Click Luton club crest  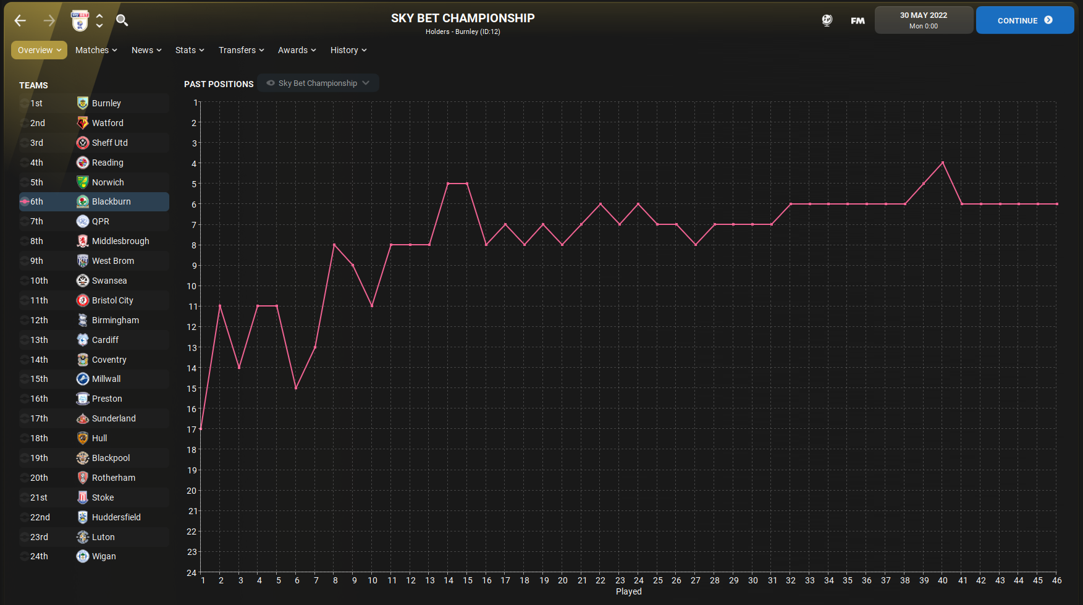83,537
